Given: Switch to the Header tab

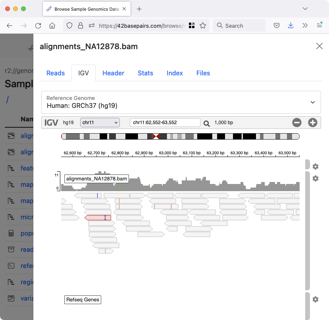Looking at the screenshot, I should (113, 73).
